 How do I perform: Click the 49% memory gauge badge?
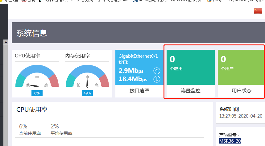[x=87, y=93]
